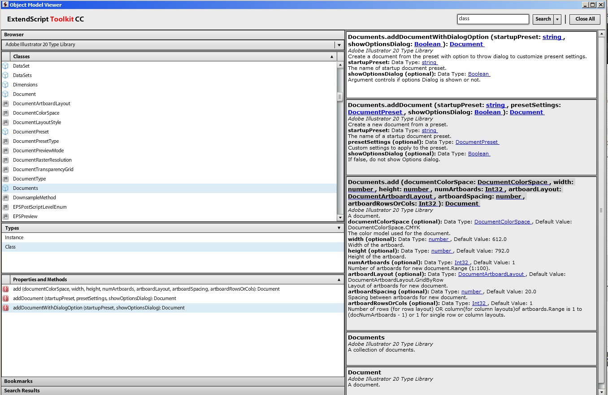This screenshot has width=608, height=395.
Task: Click the enum icon next to DocumentRasterResolution
Action: (x=5, y=160)
